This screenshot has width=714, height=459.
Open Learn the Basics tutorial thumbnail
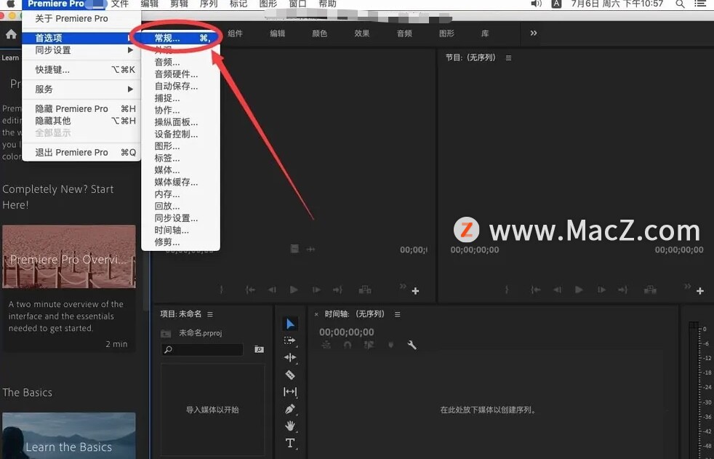click(69, 435)
